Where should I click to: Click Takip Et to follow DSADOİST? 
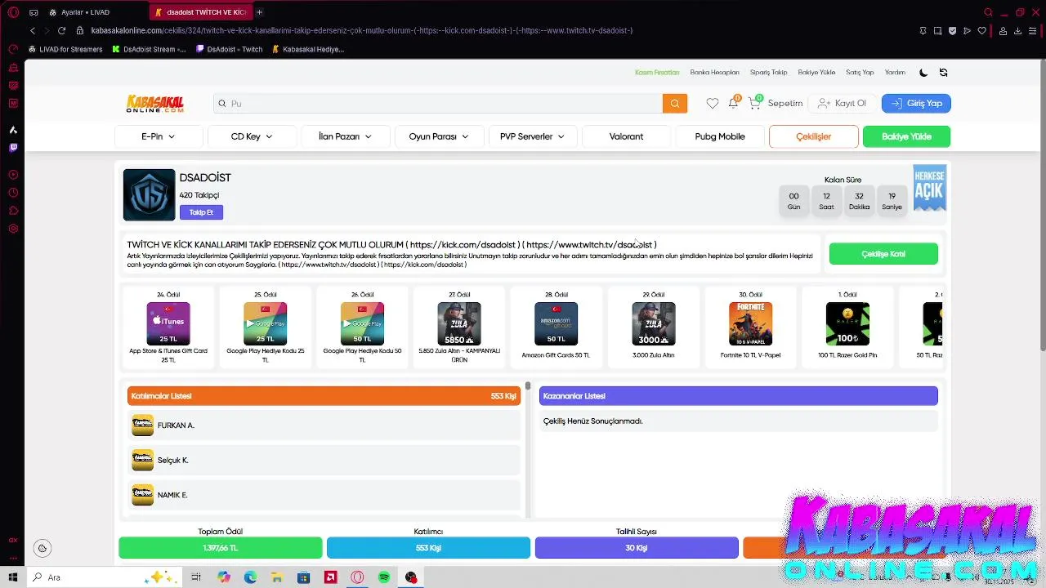201,212
